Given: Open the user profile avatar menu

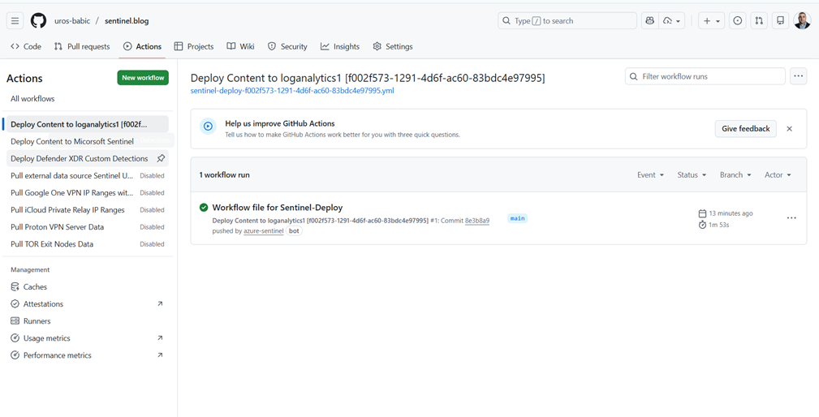Looking at the screenshot, I should tap(802, 21).
